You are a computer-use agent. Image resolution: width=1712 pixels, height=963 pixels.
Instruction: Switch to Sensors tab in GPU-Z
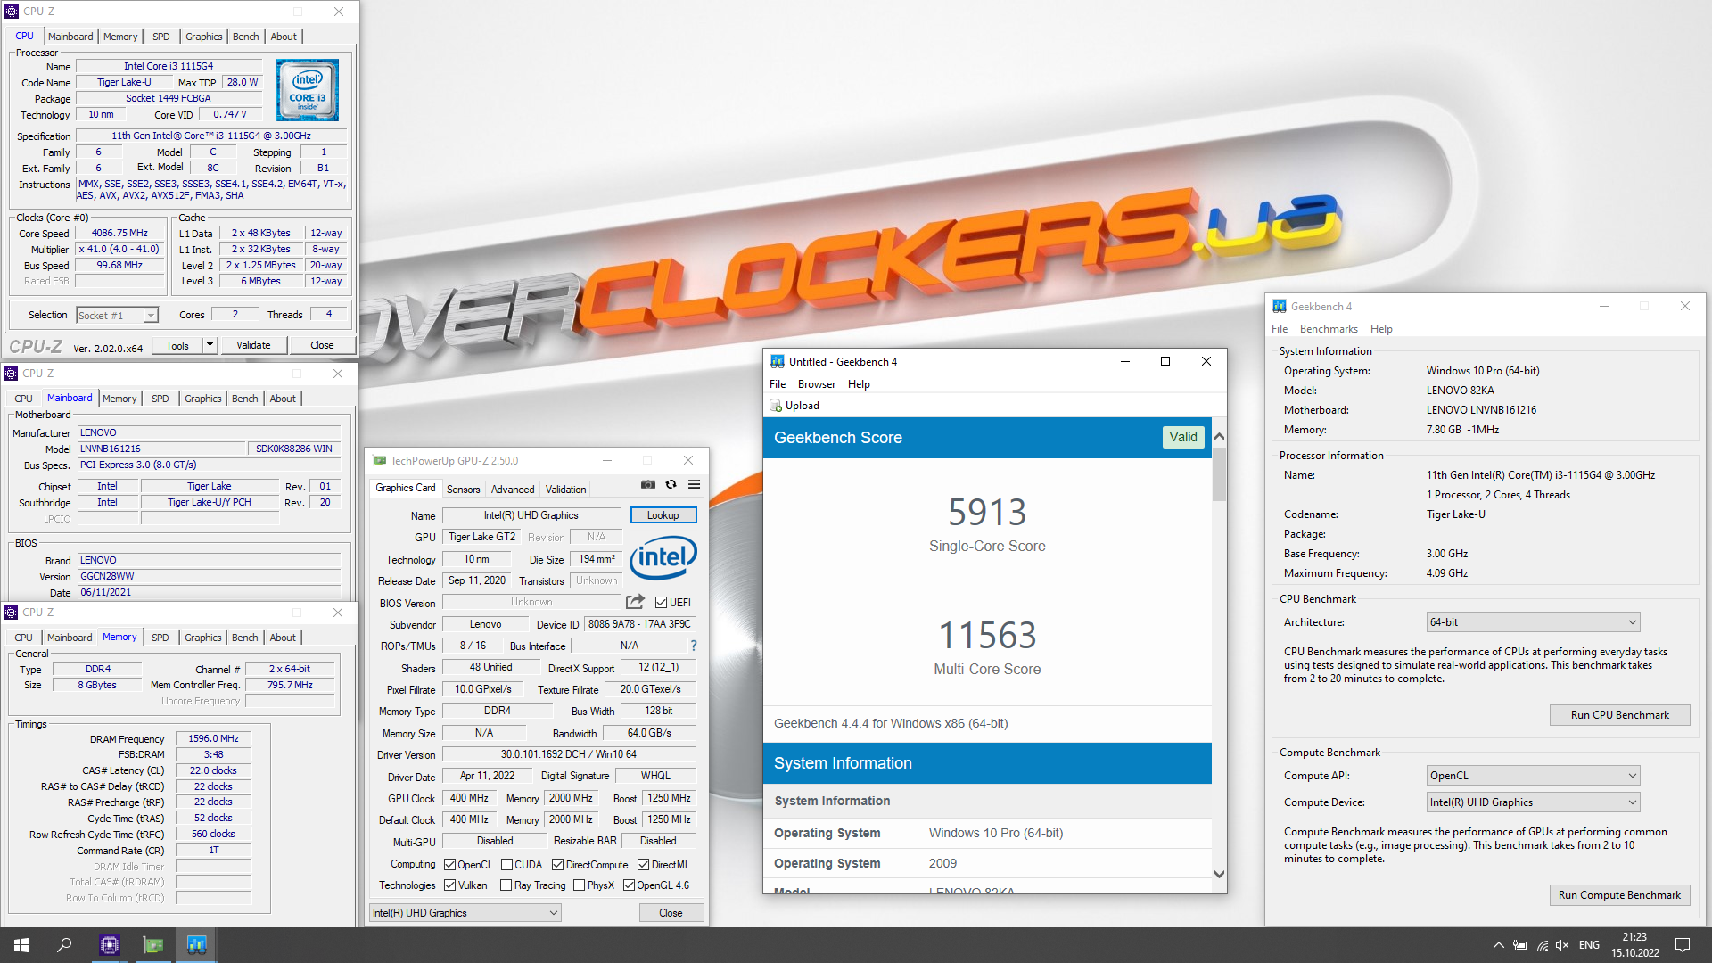tap(463, 490)
